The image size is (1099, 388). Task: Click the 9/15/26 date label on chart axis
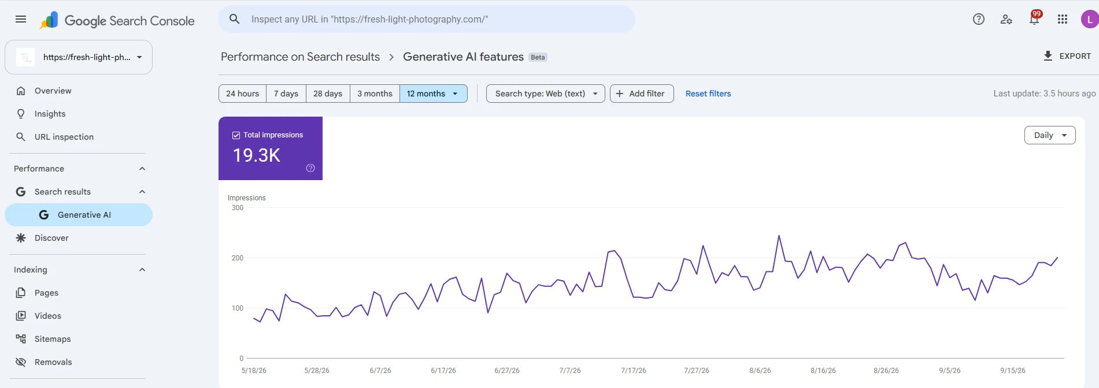1013,371
